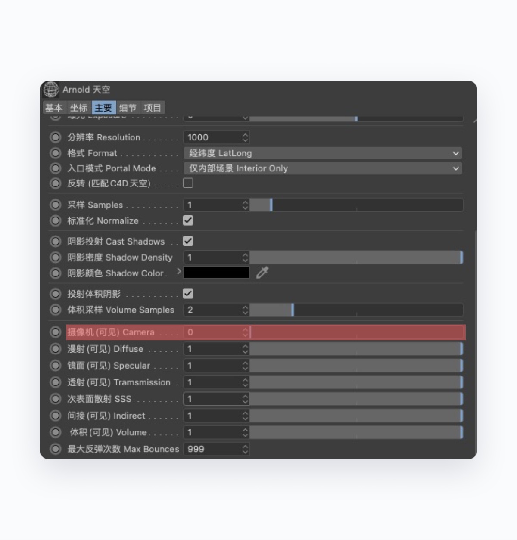Switch to the 细节 tab
517x540 pixels.
pos(128,108)
